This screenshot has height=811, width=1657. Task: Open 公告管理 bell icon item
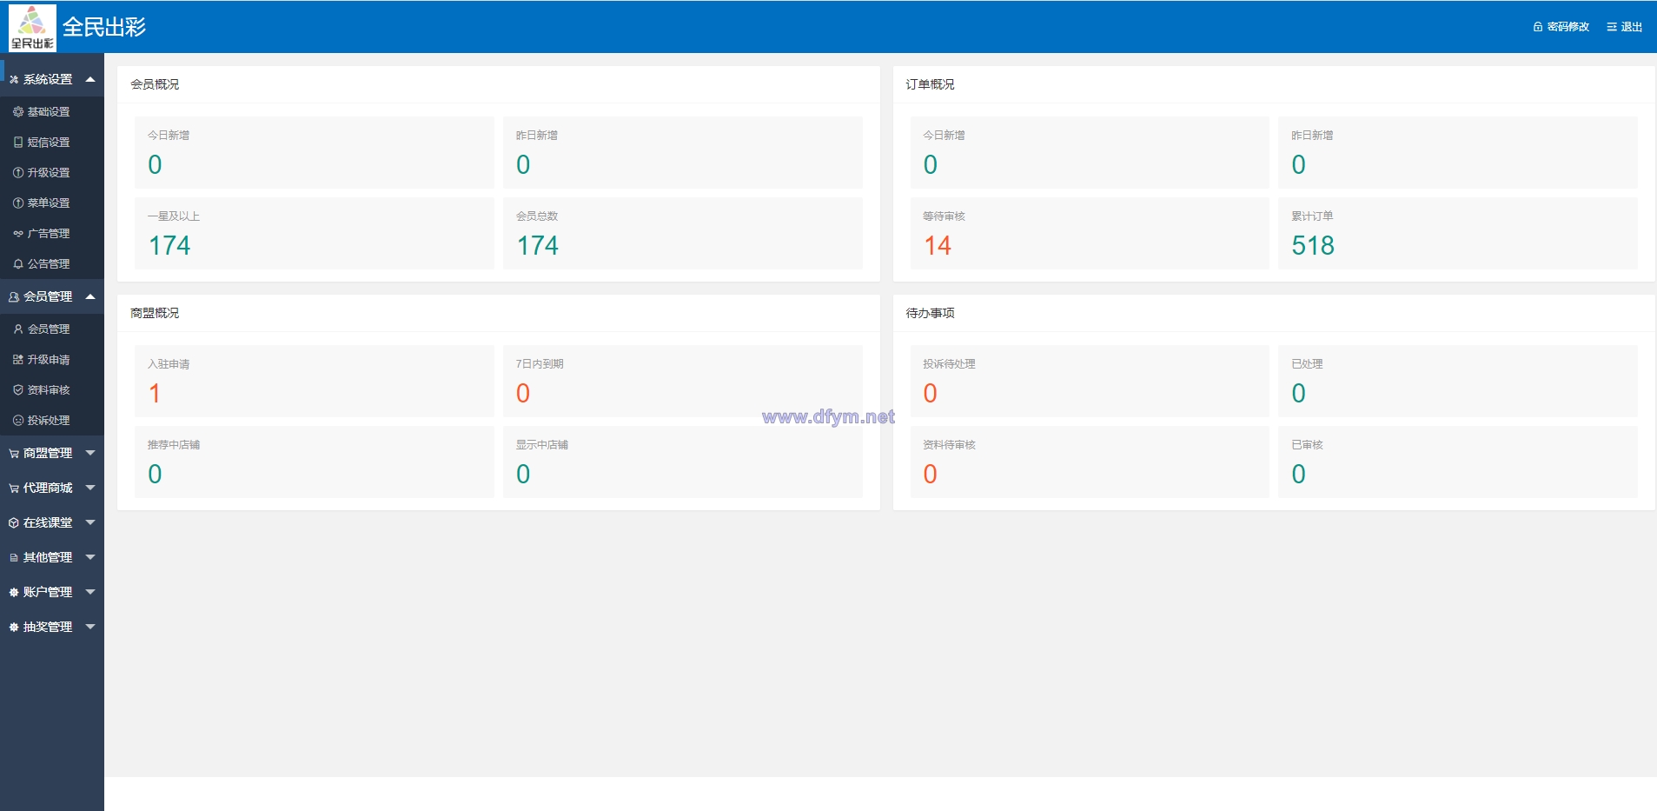click(18, 264)
